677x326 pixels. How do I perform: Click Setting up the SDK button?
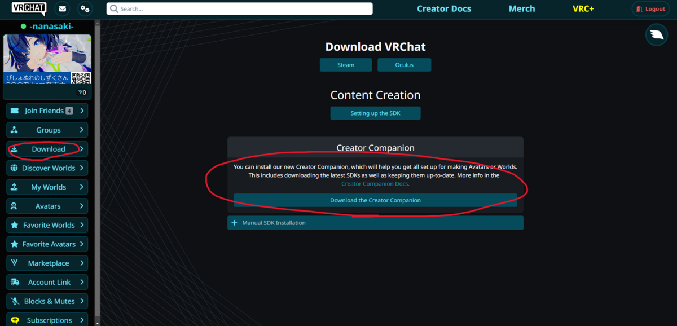click(375, 113)
